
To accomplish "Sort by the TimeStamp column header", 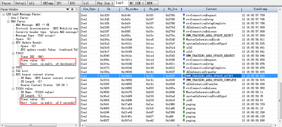I will pos(260,9).
